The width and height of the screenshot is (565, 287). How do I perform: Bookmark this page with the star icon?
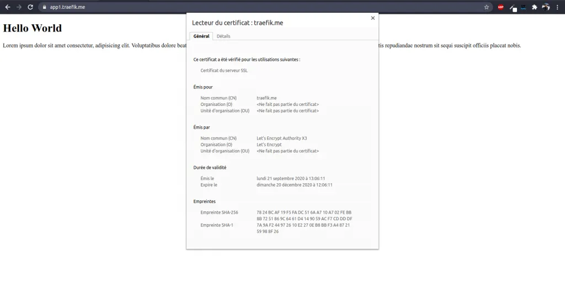click(x=487, y=7)
